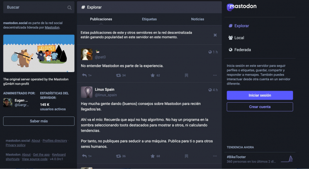Click the Buscar search field
309x169 pixels.
click(x=39, y=7)
